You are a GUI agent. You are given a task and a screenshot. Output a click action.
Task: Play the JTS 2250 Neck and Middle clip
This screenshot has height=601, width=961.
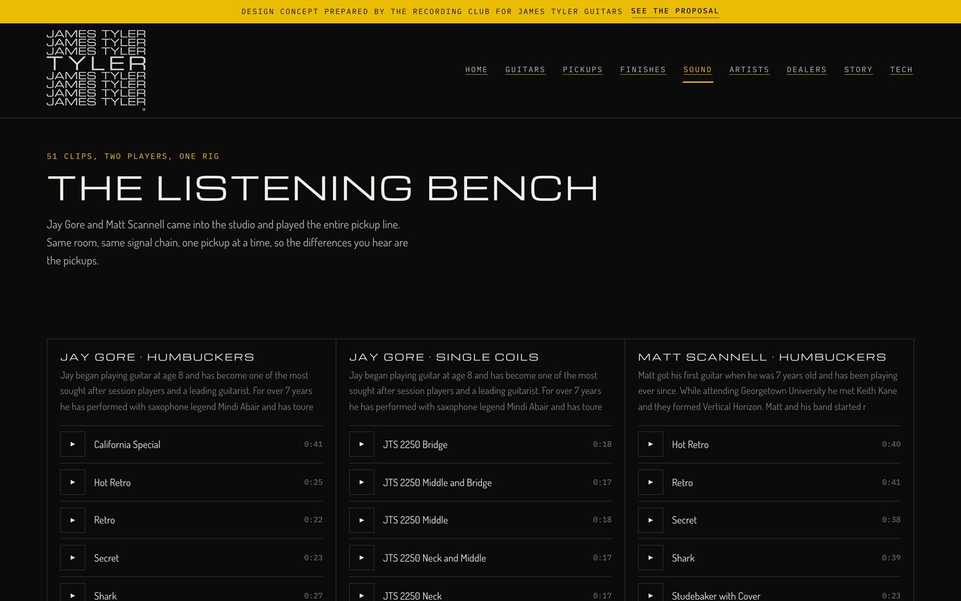(362, 558)
